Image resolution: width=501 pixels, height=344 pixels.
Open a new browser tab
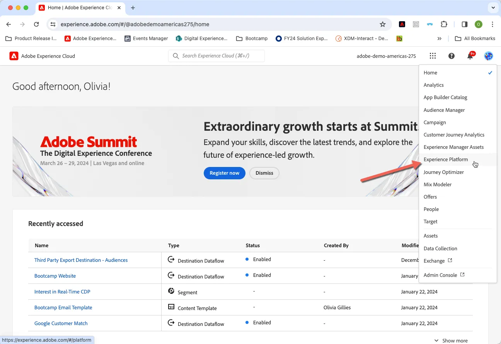[x=133, y=8]
